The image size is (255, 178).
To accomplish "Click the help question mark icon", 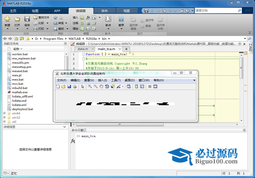I will [188, 11].
